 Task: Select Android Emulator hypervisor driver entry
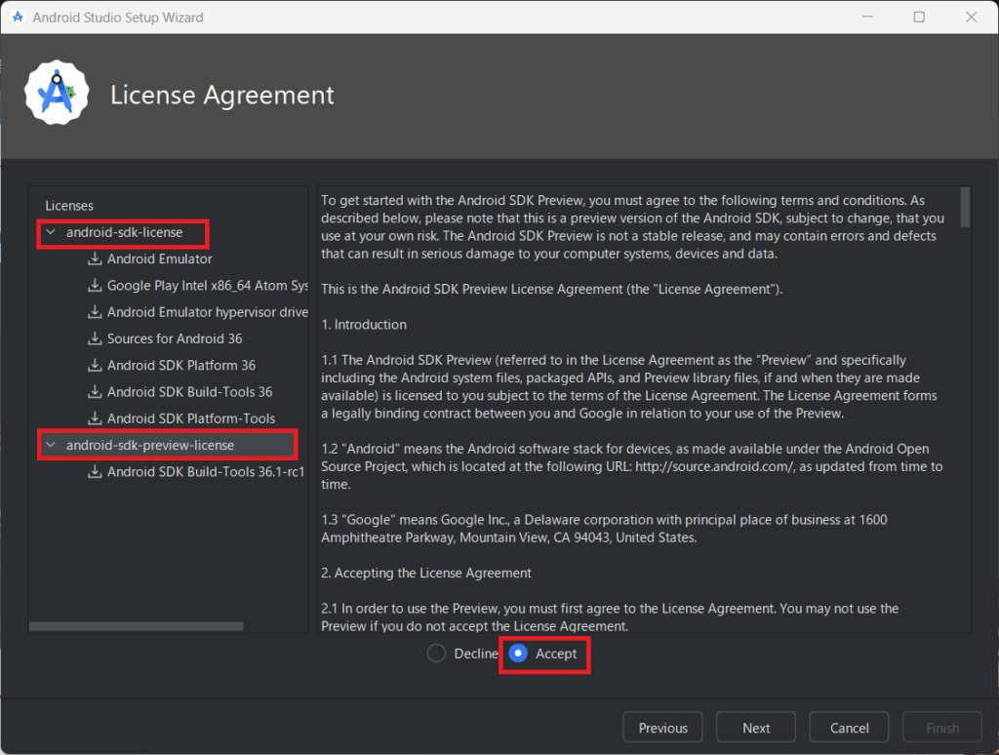pyautogui.click(x=207, y=312)
